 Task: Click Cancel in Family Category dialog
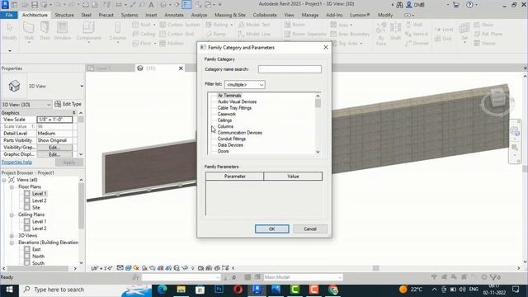pyautogui.click(x=310, y=229)
